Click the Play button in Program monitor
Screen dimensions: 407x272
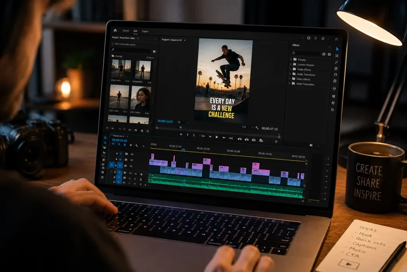(x=217, y=137)
